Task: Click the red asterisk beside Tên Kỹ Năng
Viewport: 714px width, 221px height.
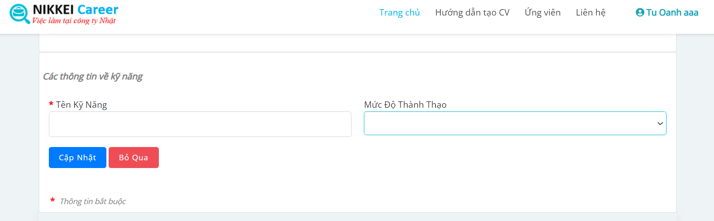Action: coord(51,105)
